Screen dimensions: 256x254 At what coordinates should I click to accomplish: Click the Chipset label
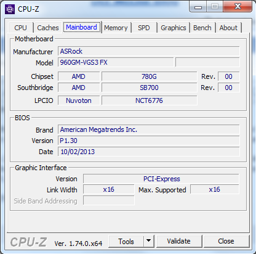point(42,76)
